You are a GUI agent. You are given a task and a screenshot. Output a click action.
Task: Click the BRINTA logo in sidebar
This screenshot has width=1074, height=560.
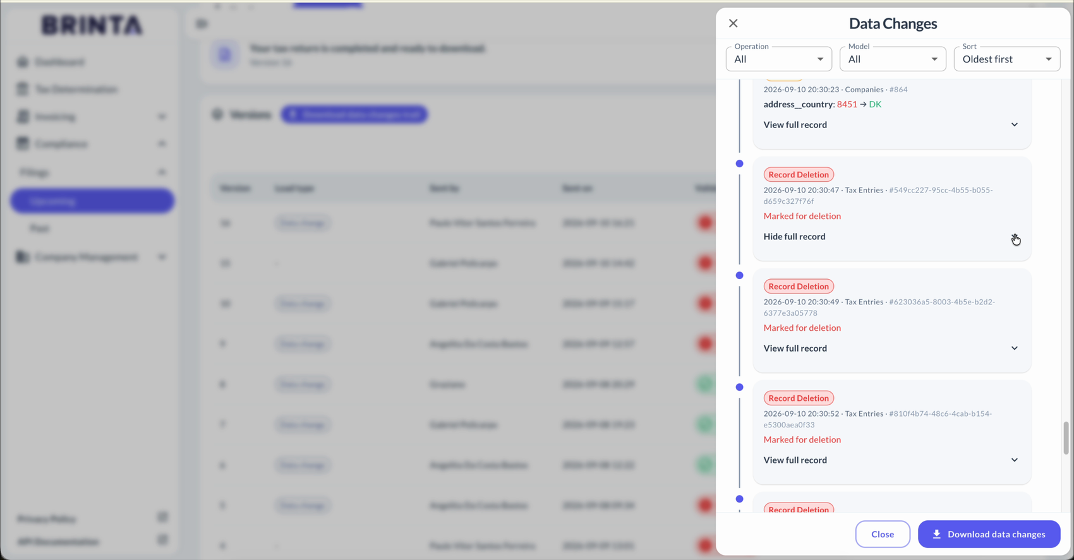coord(92,25)
